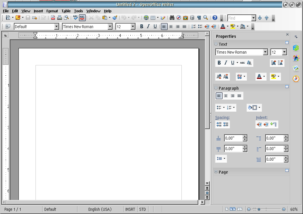Open the Table menu
Viewport: 303px width, 214px height.
(66, 11)
